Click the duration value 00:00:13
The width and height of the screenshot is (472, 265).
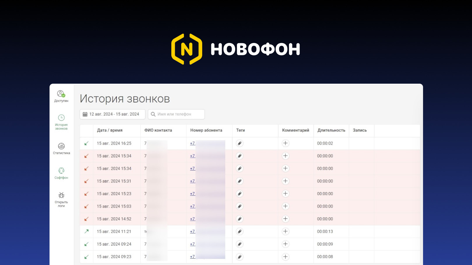coord(325,232)
